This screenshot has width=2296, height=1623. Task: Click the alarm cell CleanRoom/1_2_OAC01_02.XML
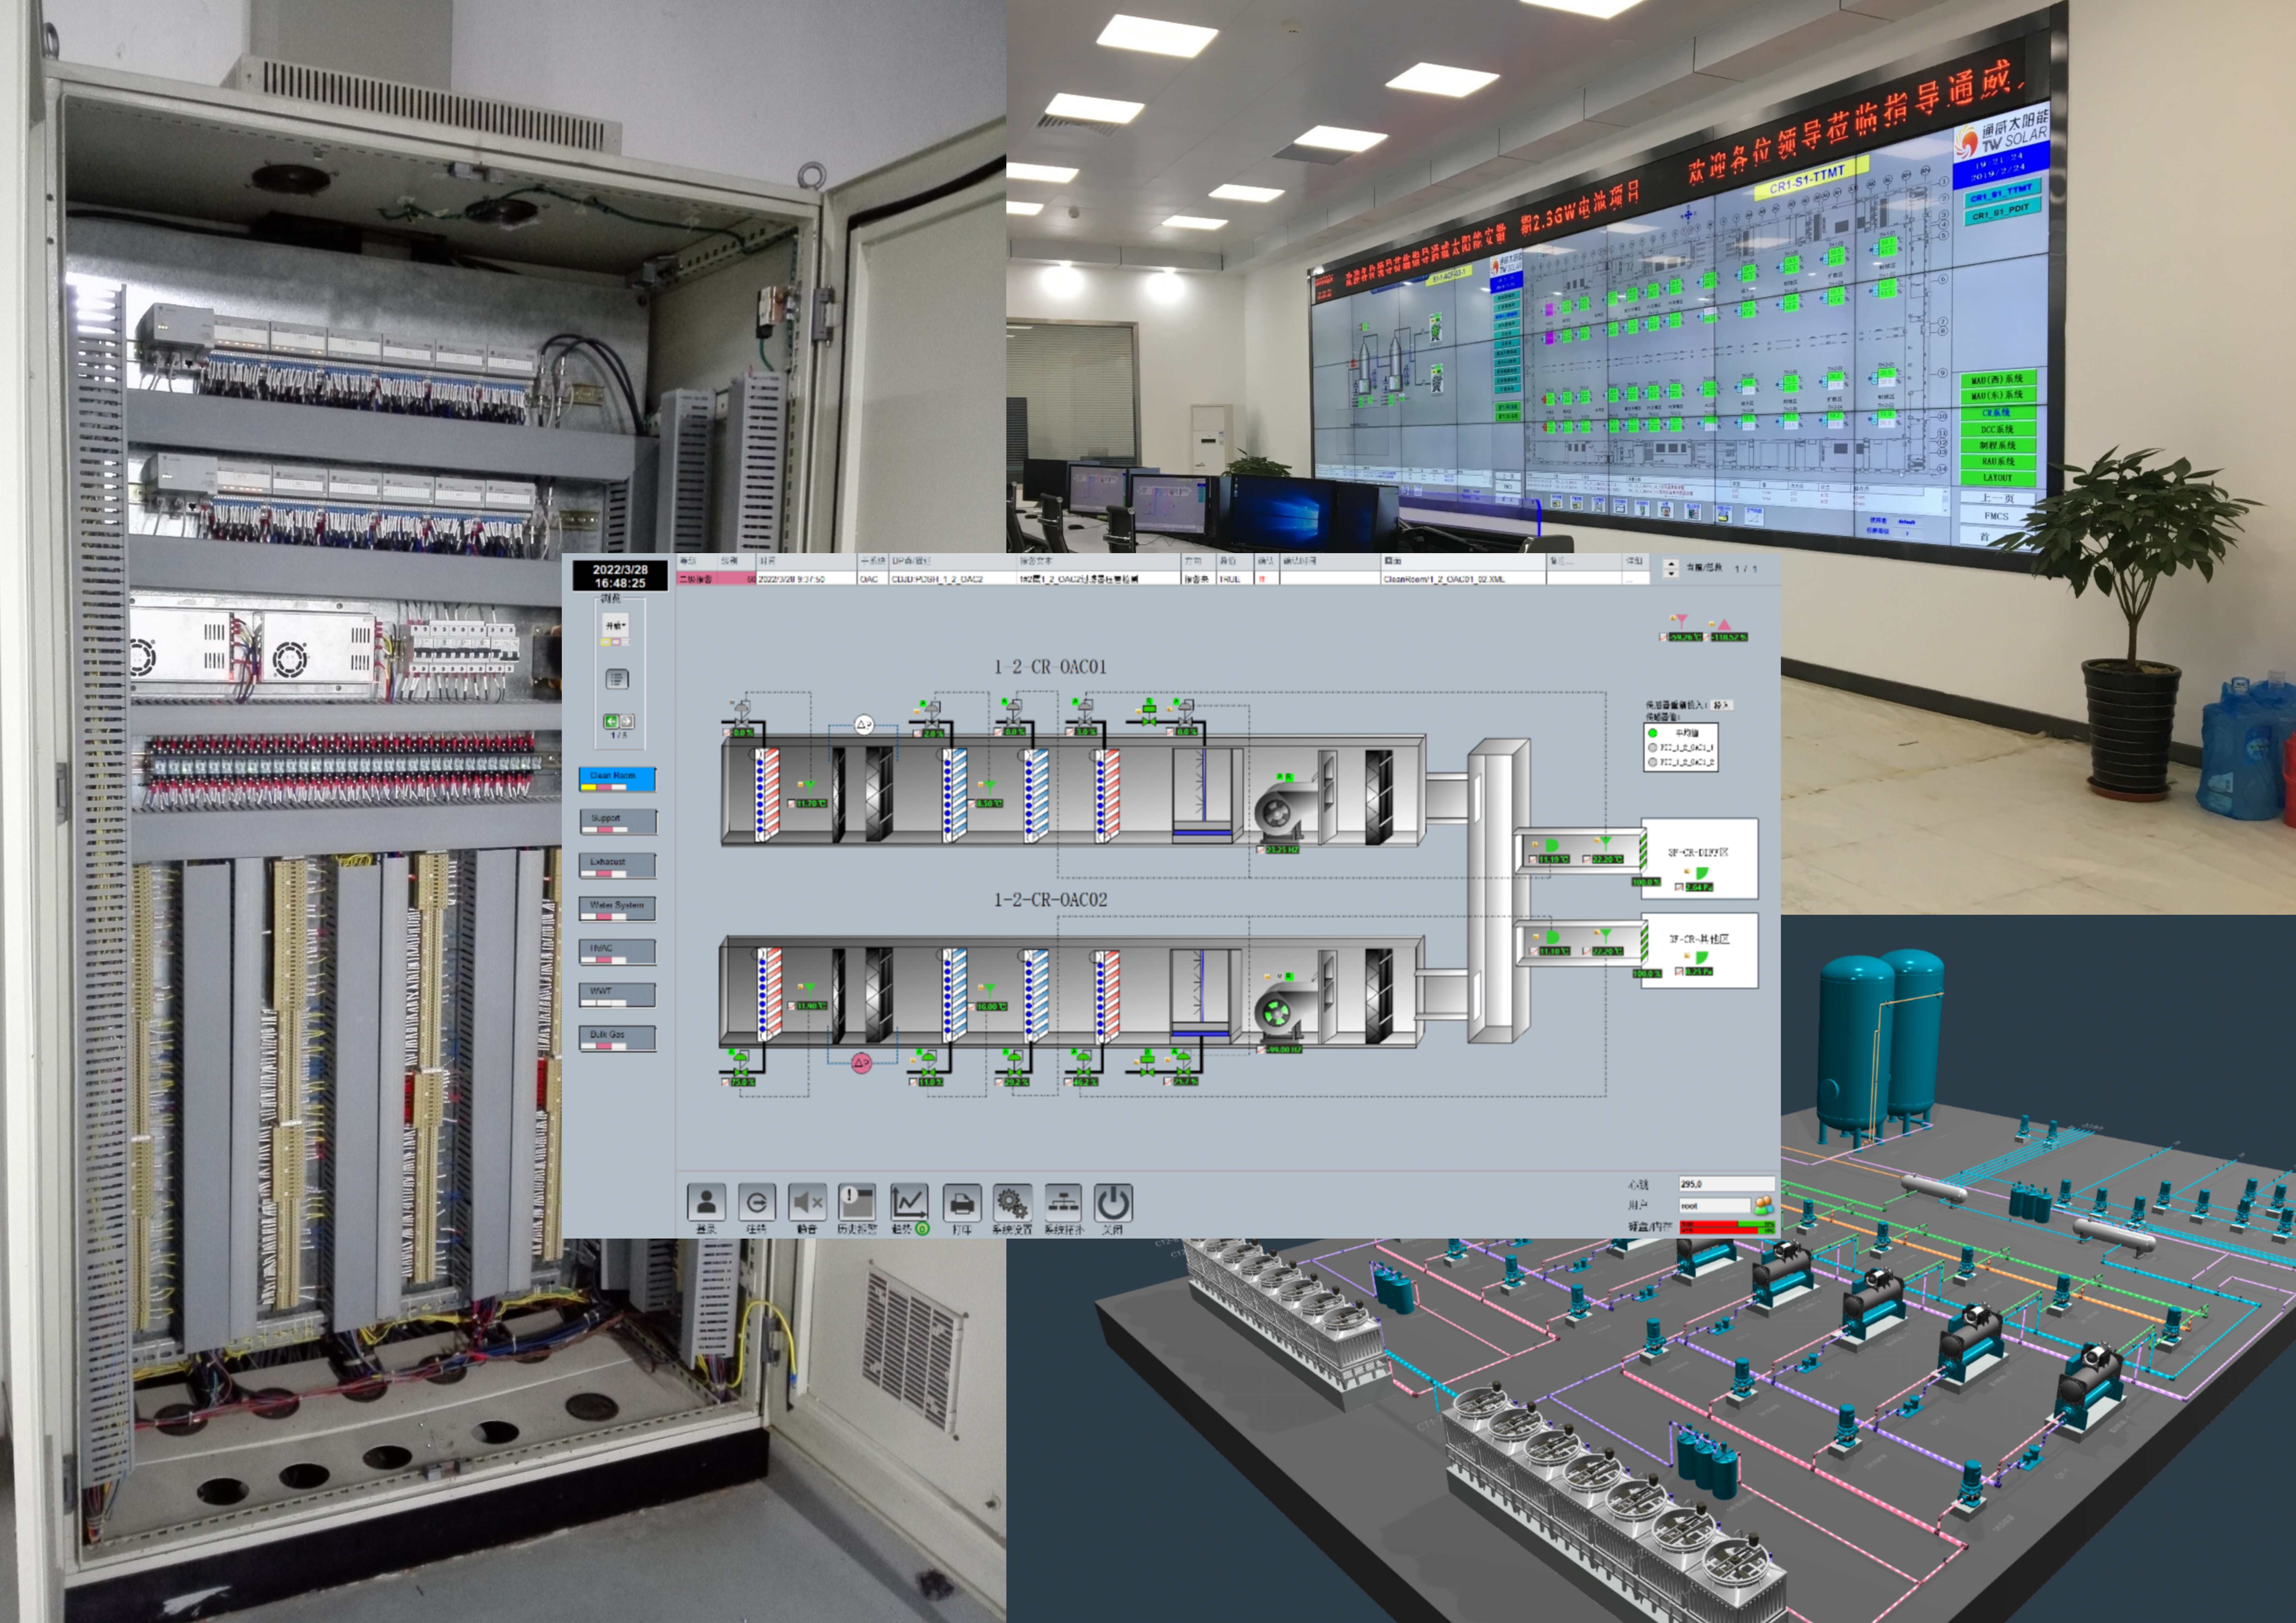click(1463, 579)
